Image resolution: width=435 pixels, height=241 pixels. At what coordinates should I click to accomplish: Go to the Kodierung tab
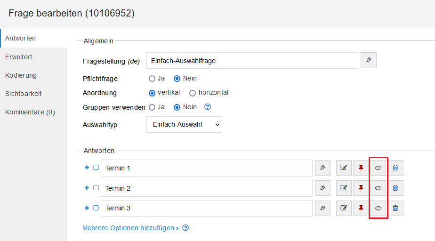(x=21, y=75)
